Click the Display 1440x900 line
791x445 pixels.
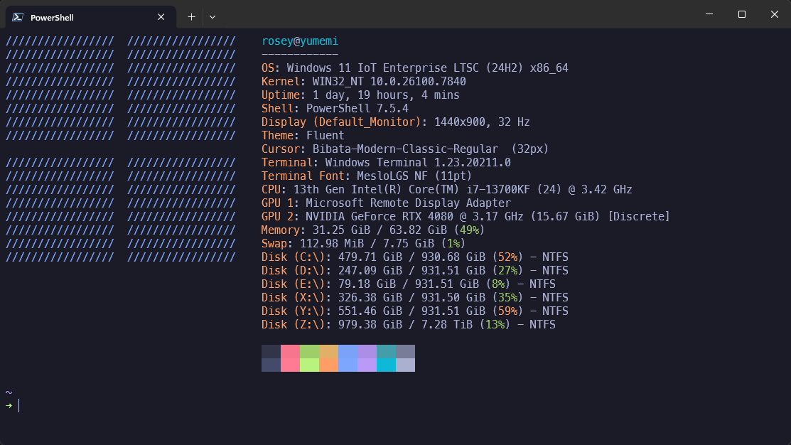395,122
